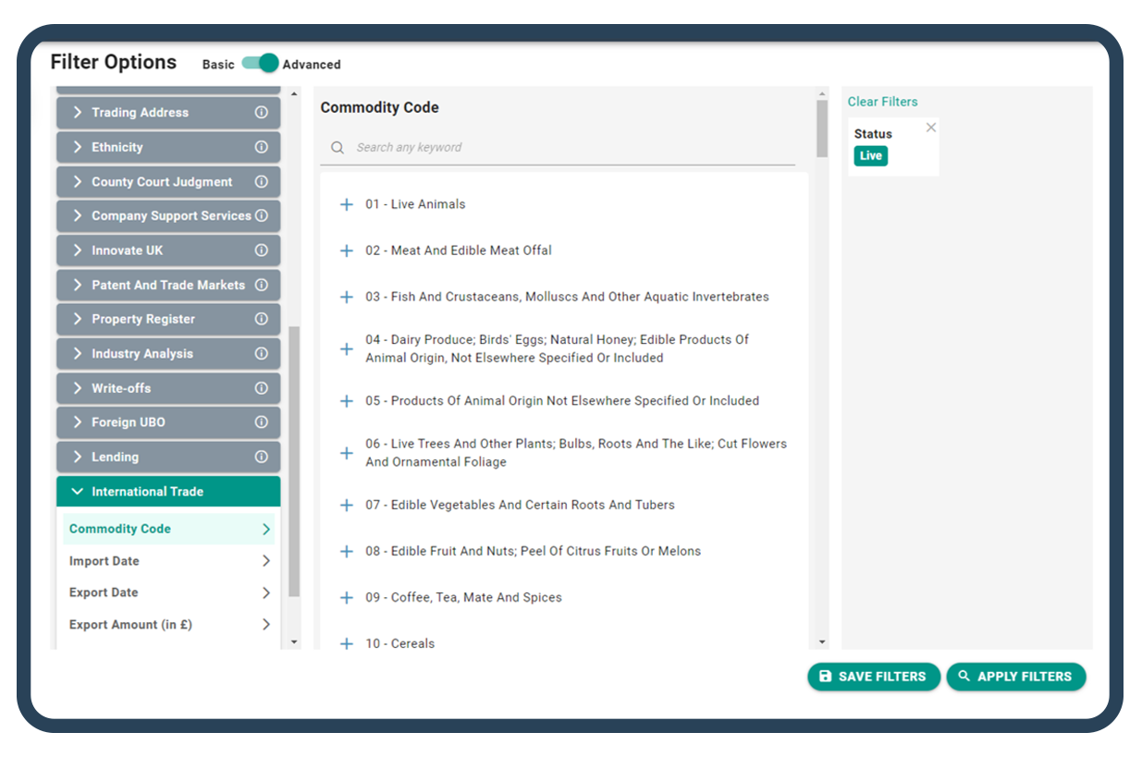Click info icon next to Lending
The height and width of the screenshot is (757, 1142).
[261, 457]
